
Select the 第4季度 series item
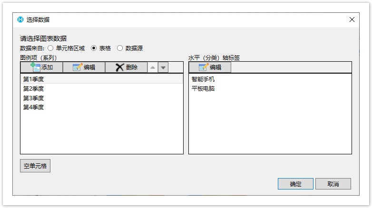point(34,107)
